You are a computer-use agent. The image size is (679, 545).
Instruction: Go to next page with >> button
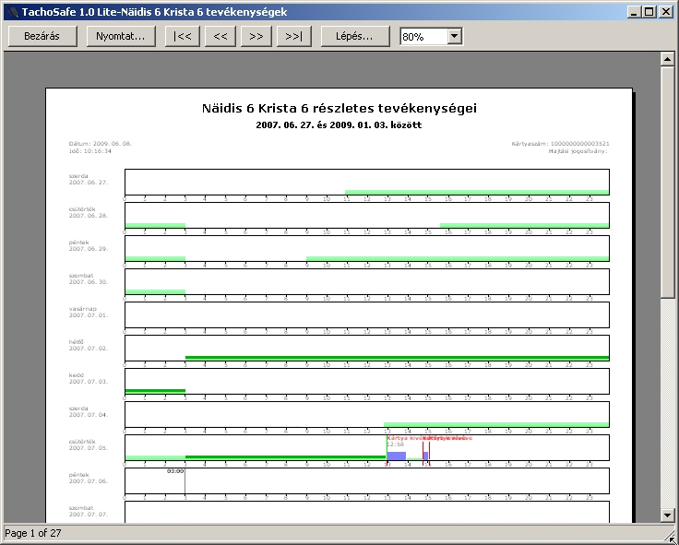tap(256, 36)
